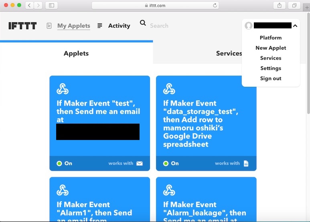Open the "Alarm1" applet title
Image resolution: width=310 pixels, height=222 pixels.
(x=94, y=211)
